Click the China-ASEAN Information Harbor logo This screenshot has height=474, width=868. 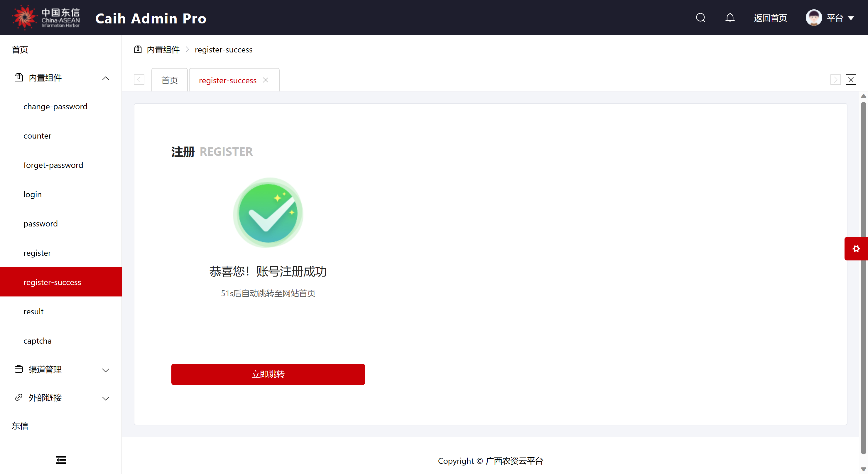(46, 18)
